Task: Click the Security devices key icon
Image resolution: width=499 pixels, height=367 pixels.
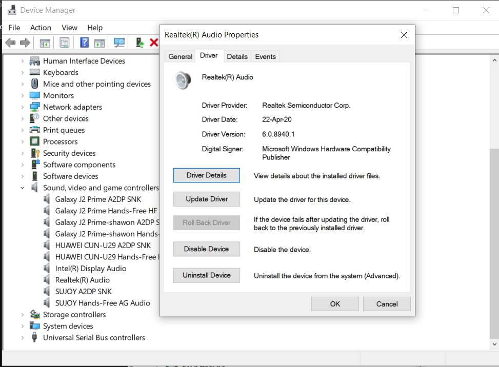Action: point(35,153)
